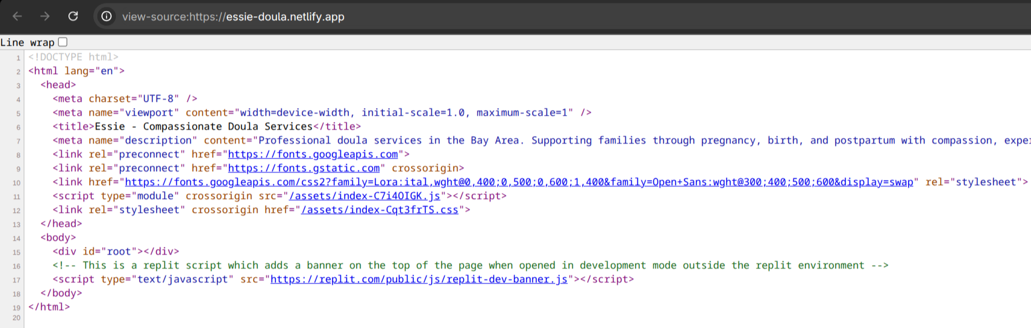Click the opening '<head>' tag
The height and width of the screenshot is (328, 1031).
point(59,85)
